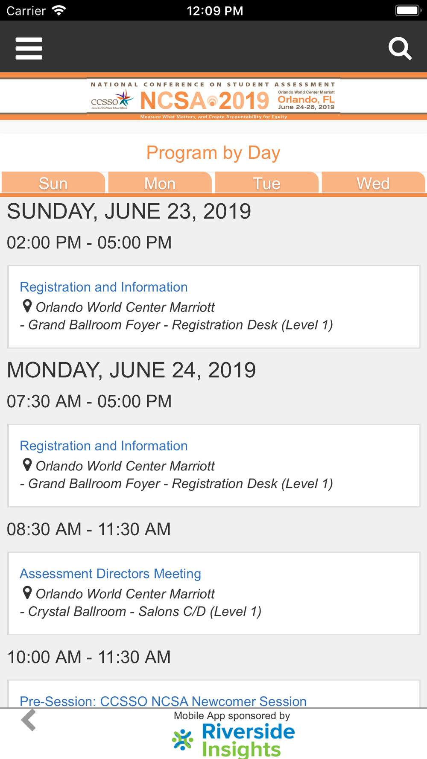This screenshot has width=427, height=759.
Task: Tap the 12:09 PM clock
Action: pyautogui.click(x=215, y=11)
